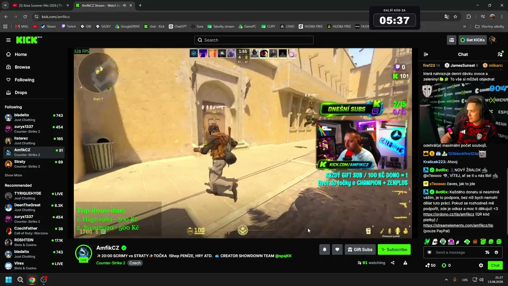Viewport: 508px width, 286px height.
Task: Open chat users list icon
Action: [500, 54]
